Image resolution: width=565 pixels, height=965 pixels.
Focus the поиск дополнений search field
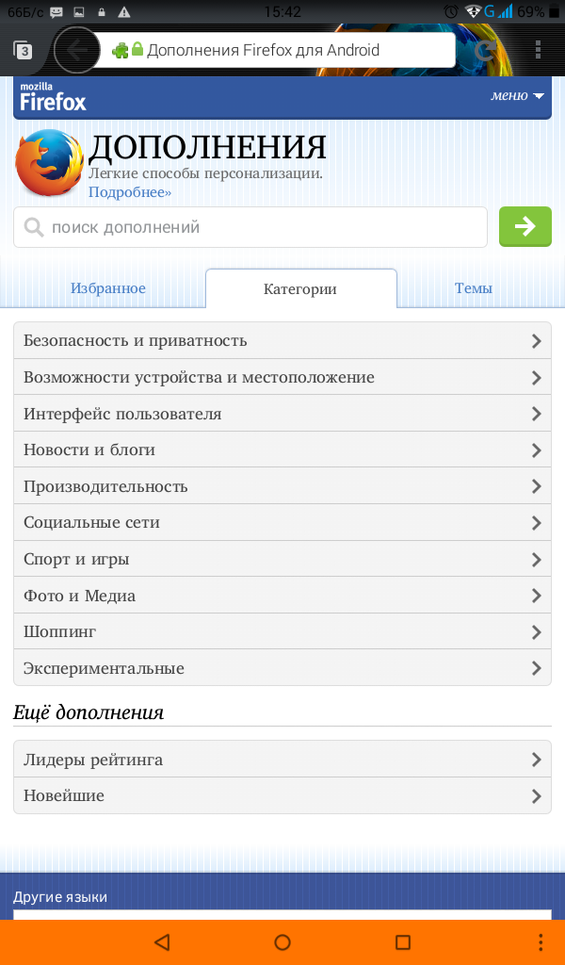[x=250, y=227]
